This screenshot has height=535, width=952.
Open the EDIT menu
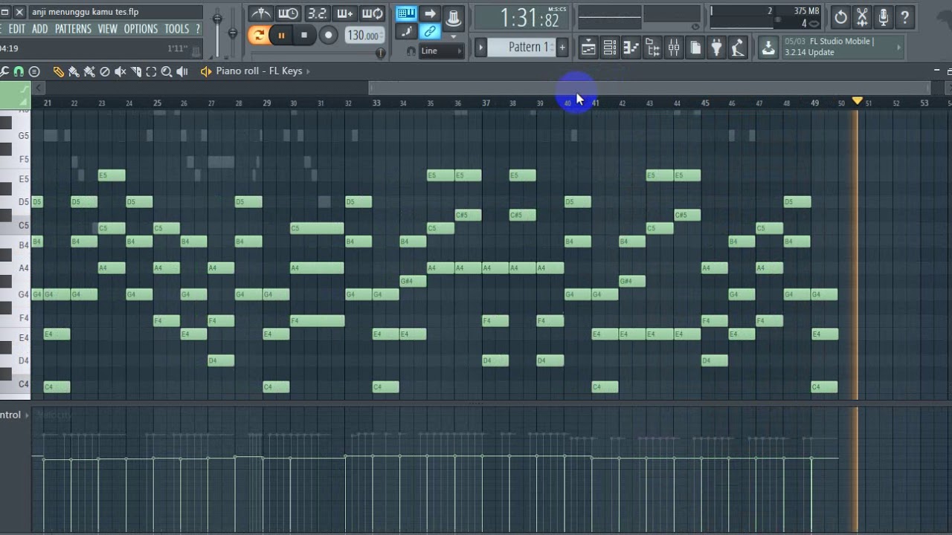click(16, 28)
